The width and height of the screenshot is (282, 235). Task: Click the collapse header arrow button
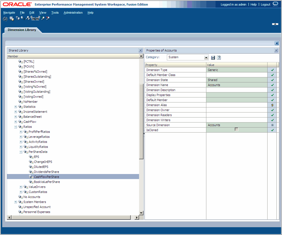[x=275, y=24]
